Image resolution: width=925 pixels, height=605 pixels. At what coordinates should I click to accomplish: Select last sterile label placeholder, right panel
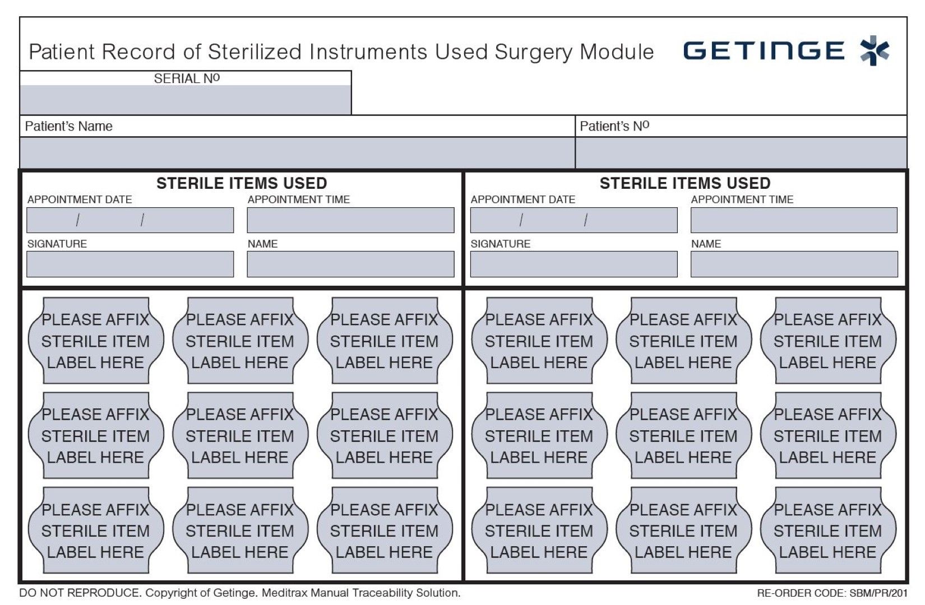(827, 530)
